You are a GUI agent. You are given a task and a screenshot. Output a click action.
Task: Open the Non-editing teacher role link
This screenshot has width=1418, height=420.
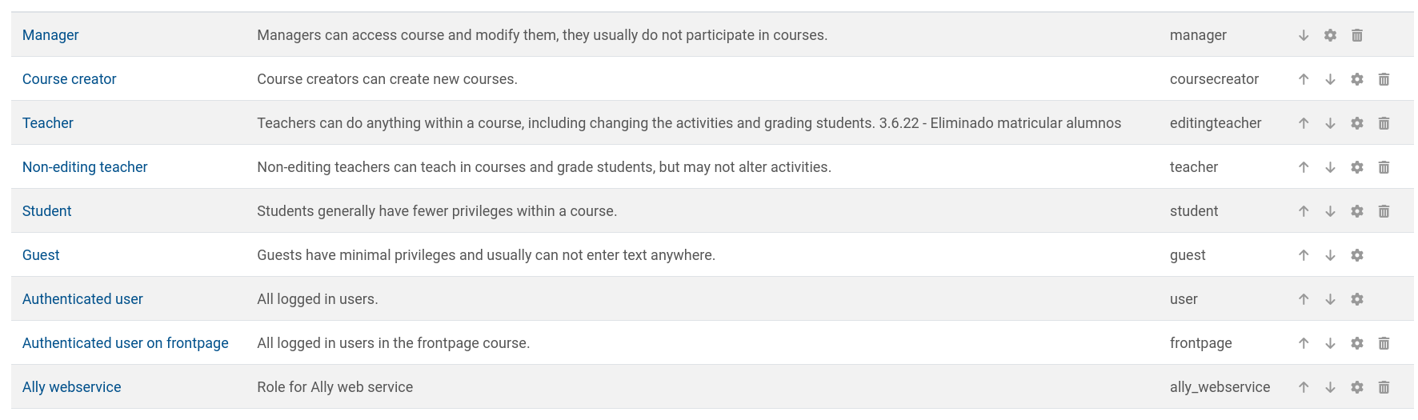click(85, 167)
